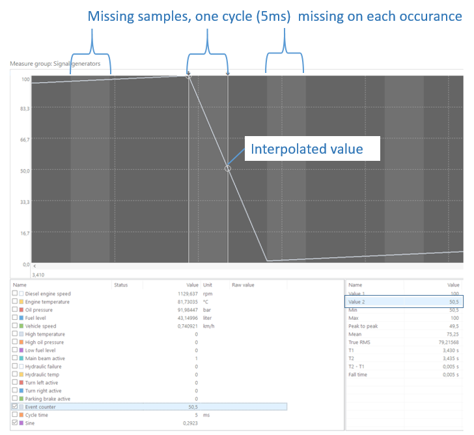Select the Value 2 statistics row
Viewport: 474px width, 435px height.
pos(404,302)
